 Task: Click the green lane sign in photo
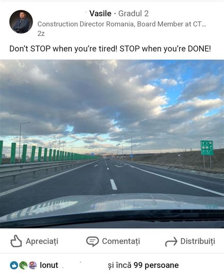[x=207, y=148]
